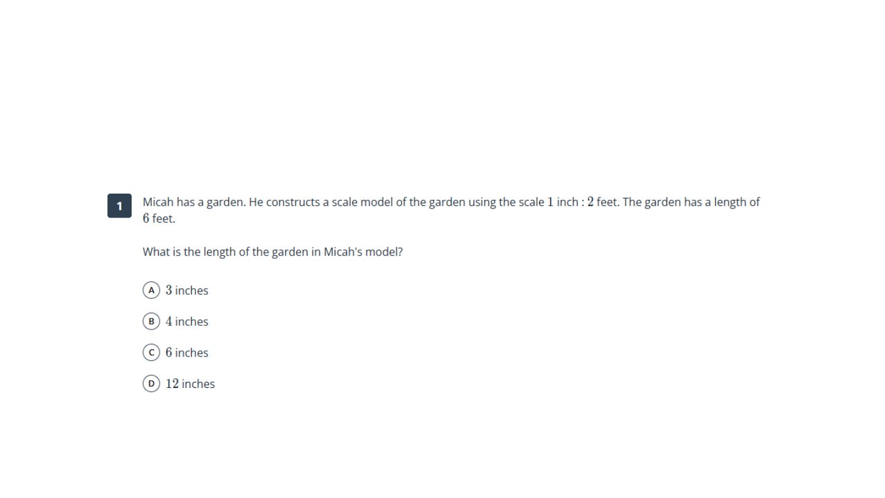The width and height of the screenshot is (885, 498).
Task: Click the "3 inches" answer text
Action: click(x=187, y=291)
